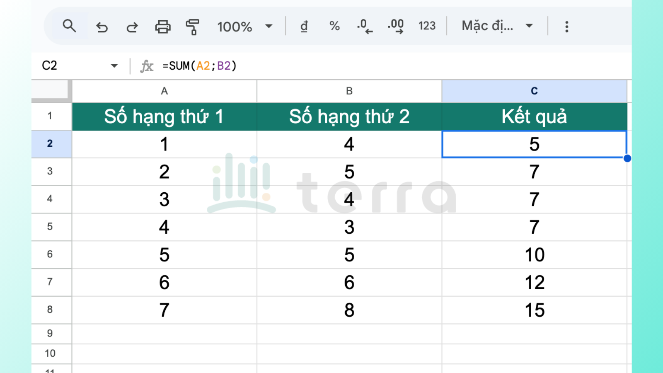Open the Mặc đị... font dropdown

click(497, 26)
